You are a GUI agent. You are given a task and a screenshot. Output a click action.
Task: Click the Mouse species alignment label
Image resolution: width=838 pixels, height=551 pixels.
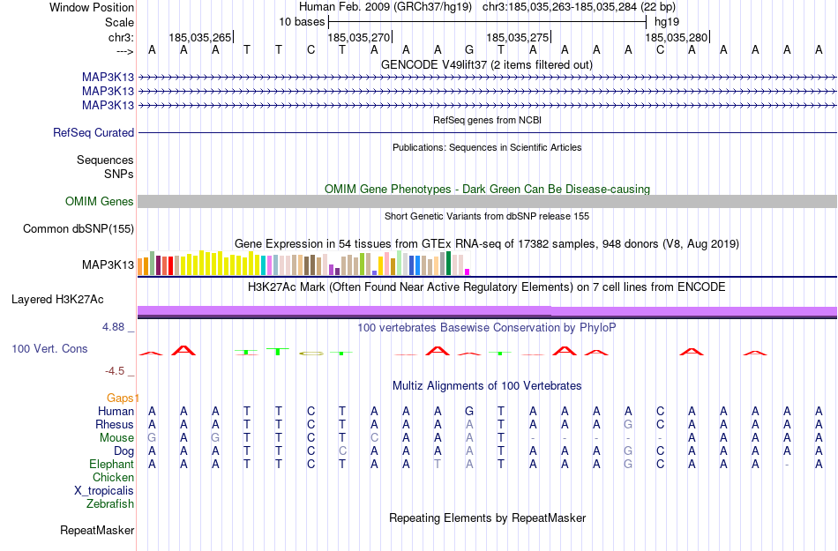(116, 438)
